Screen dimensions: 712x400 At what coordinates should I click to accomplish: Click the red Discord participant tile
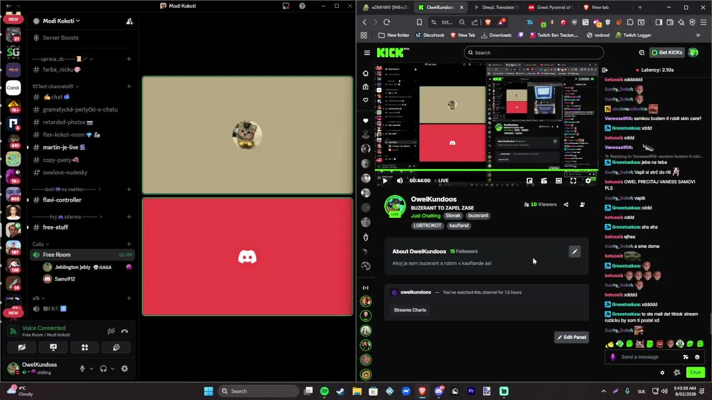pyautogui.click(x=248, y=257)
